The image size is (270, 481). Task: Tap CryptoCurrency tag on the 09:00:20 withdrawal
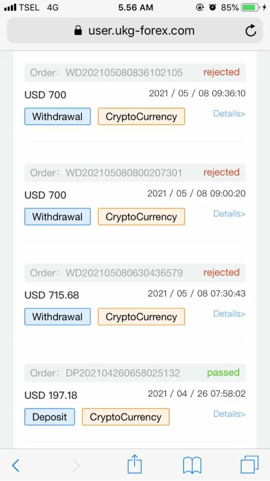(x=141, y=217)
